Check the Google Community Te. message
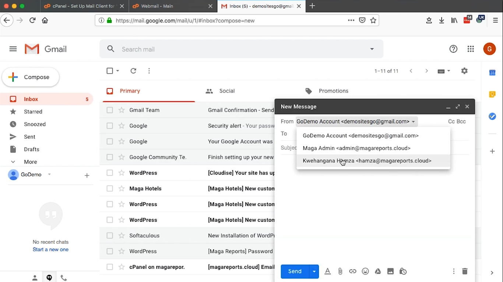503x282 pixels. (110, 157)
